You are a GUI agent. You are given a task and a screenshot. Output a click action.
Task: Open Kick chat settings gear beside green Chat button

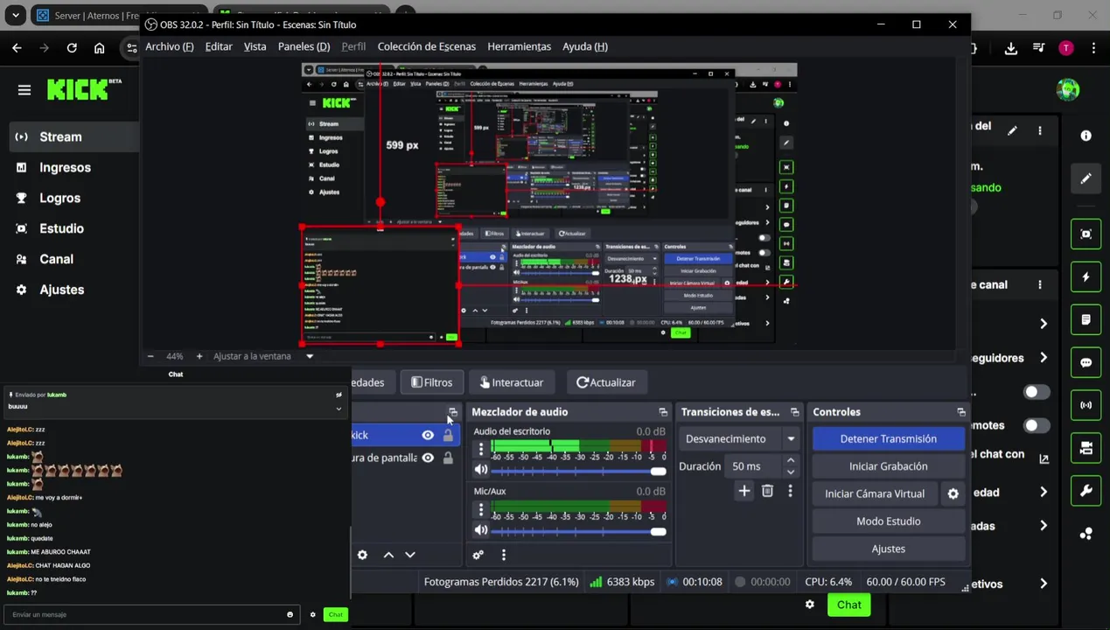coord(810,605)
